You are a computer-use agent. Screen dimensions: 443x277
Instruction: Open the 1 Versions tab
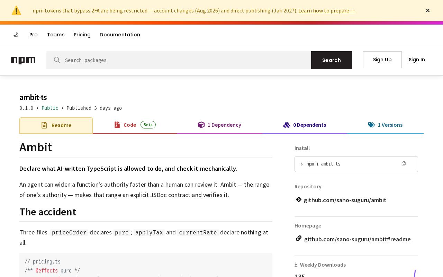pyautogui.click(x=385, y=125)
